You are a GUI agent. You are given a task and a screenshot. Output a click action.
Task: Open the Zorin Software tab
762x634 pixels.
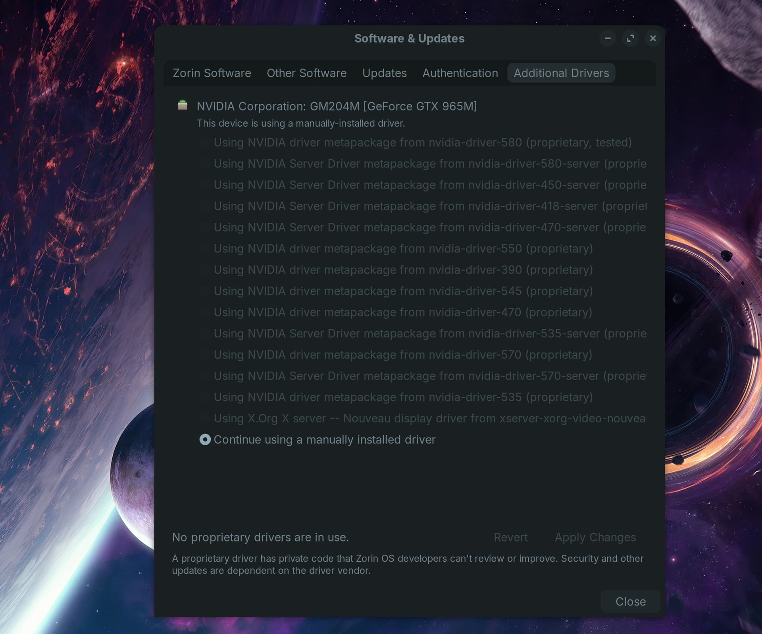coord(212,73)
